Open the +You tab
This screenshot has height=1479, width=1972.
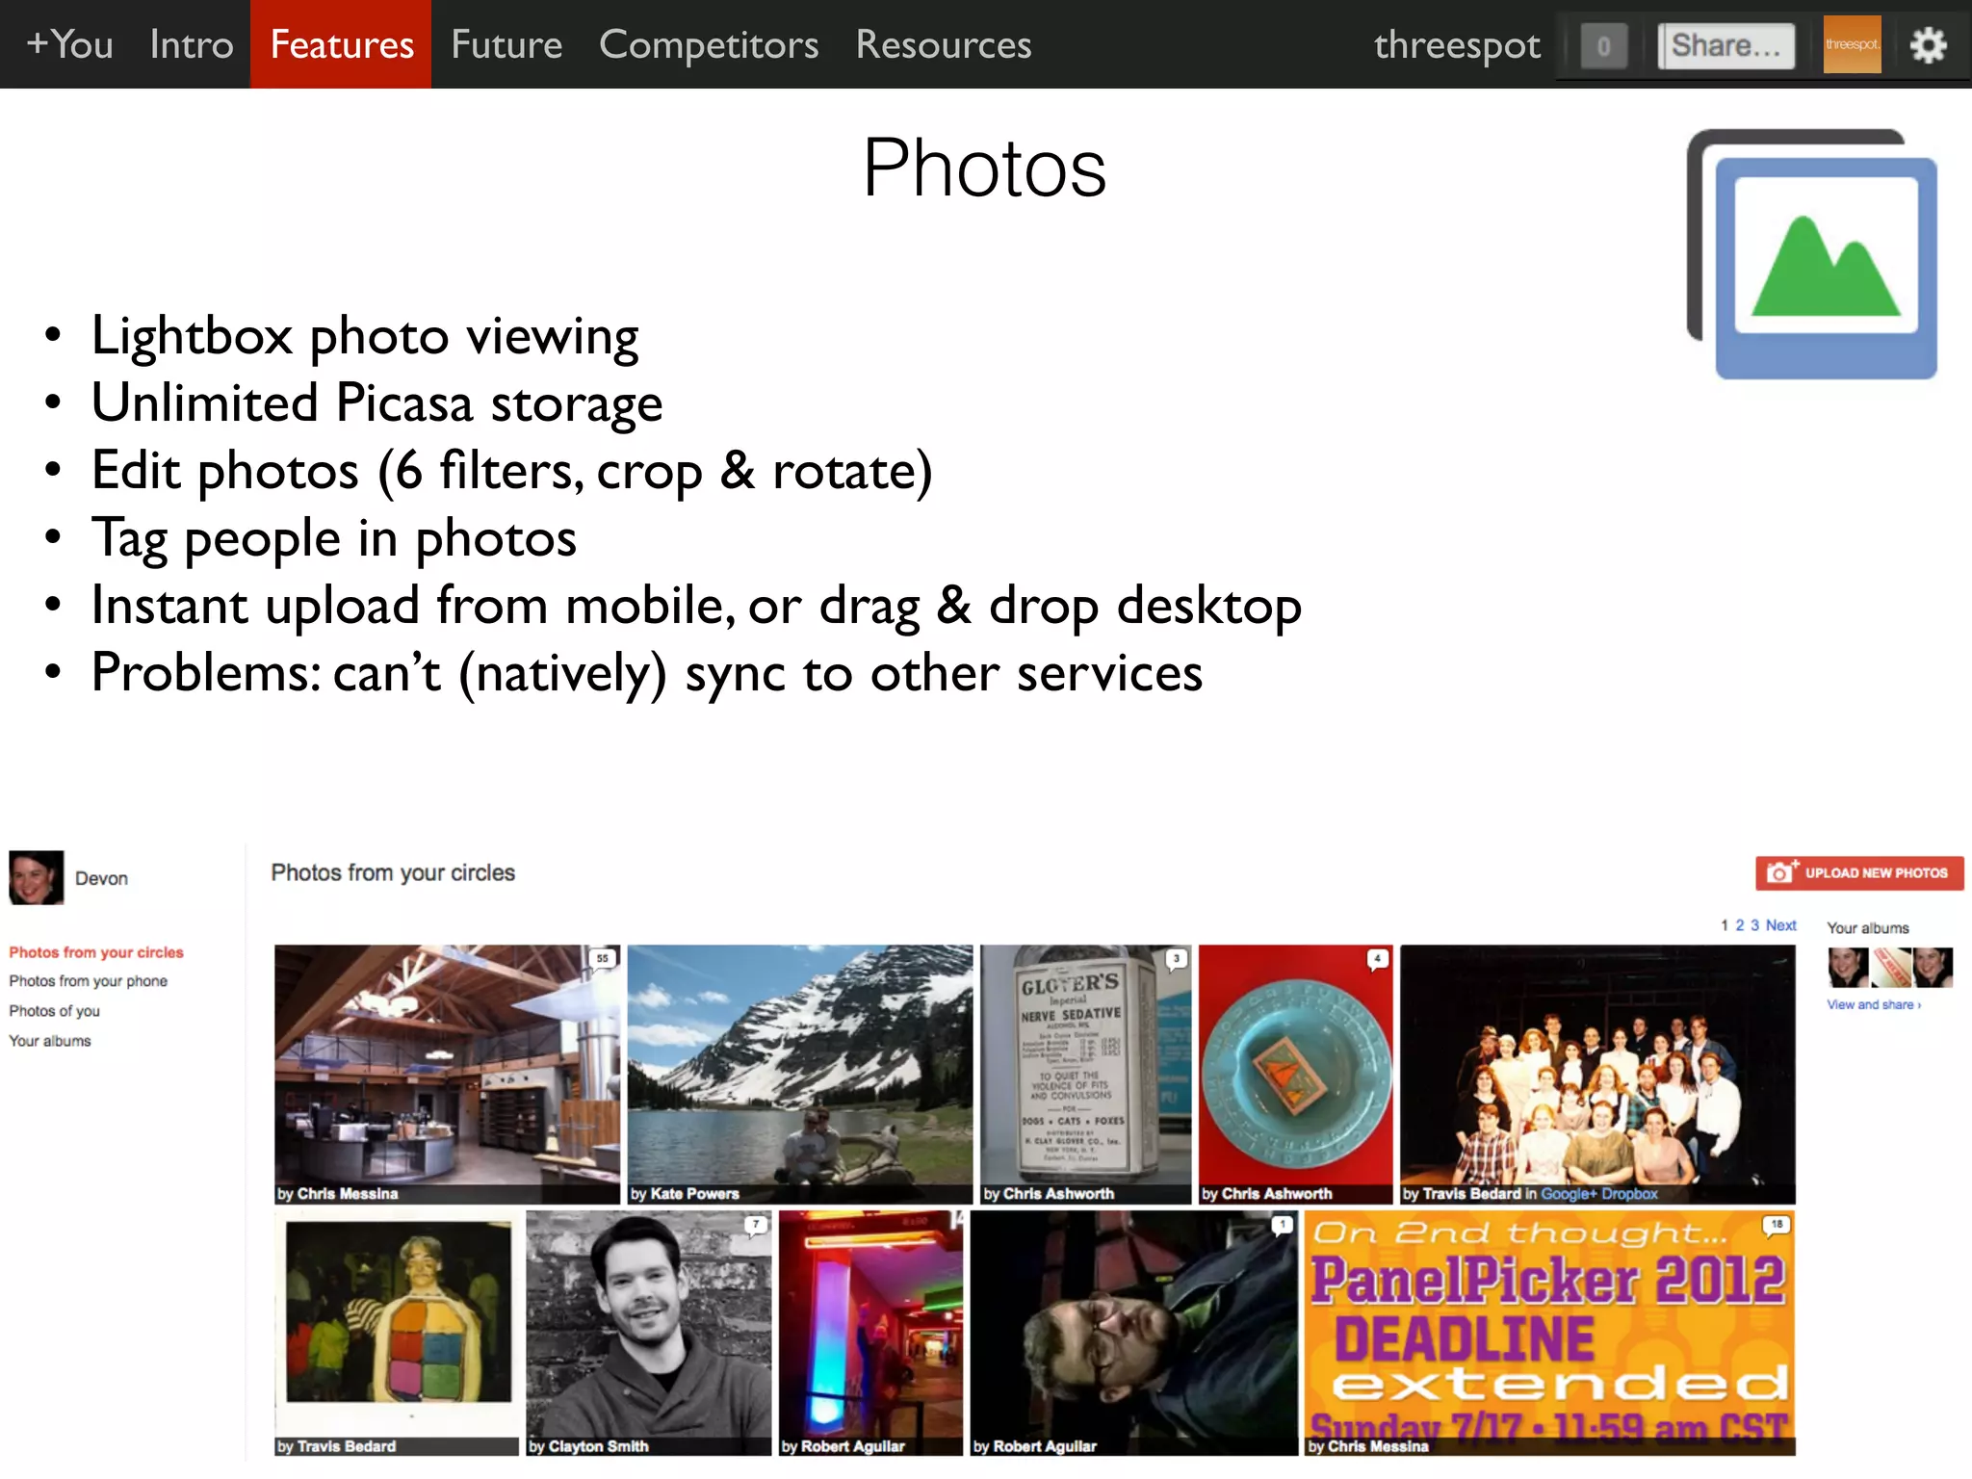tap(69, 44)
